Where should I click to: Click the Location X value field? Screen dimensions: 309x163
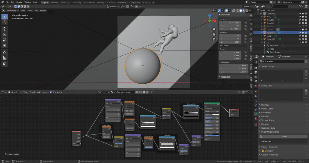tap(230, 23)
